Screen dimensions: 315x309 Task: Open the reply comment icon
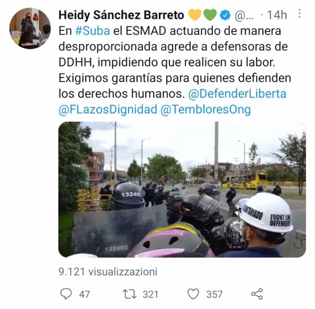(66, 294)
